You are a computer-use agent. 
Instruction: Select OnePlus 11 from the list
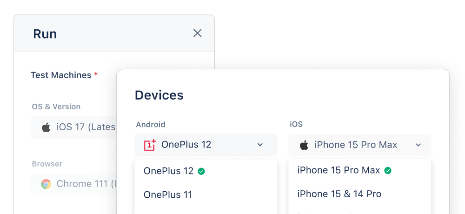[168, 195]
